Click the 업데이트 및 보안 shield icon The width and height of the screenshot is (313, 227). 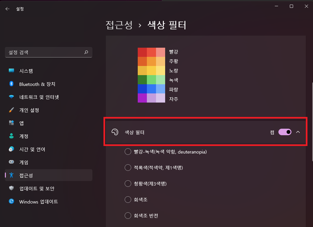pos(11,188)
